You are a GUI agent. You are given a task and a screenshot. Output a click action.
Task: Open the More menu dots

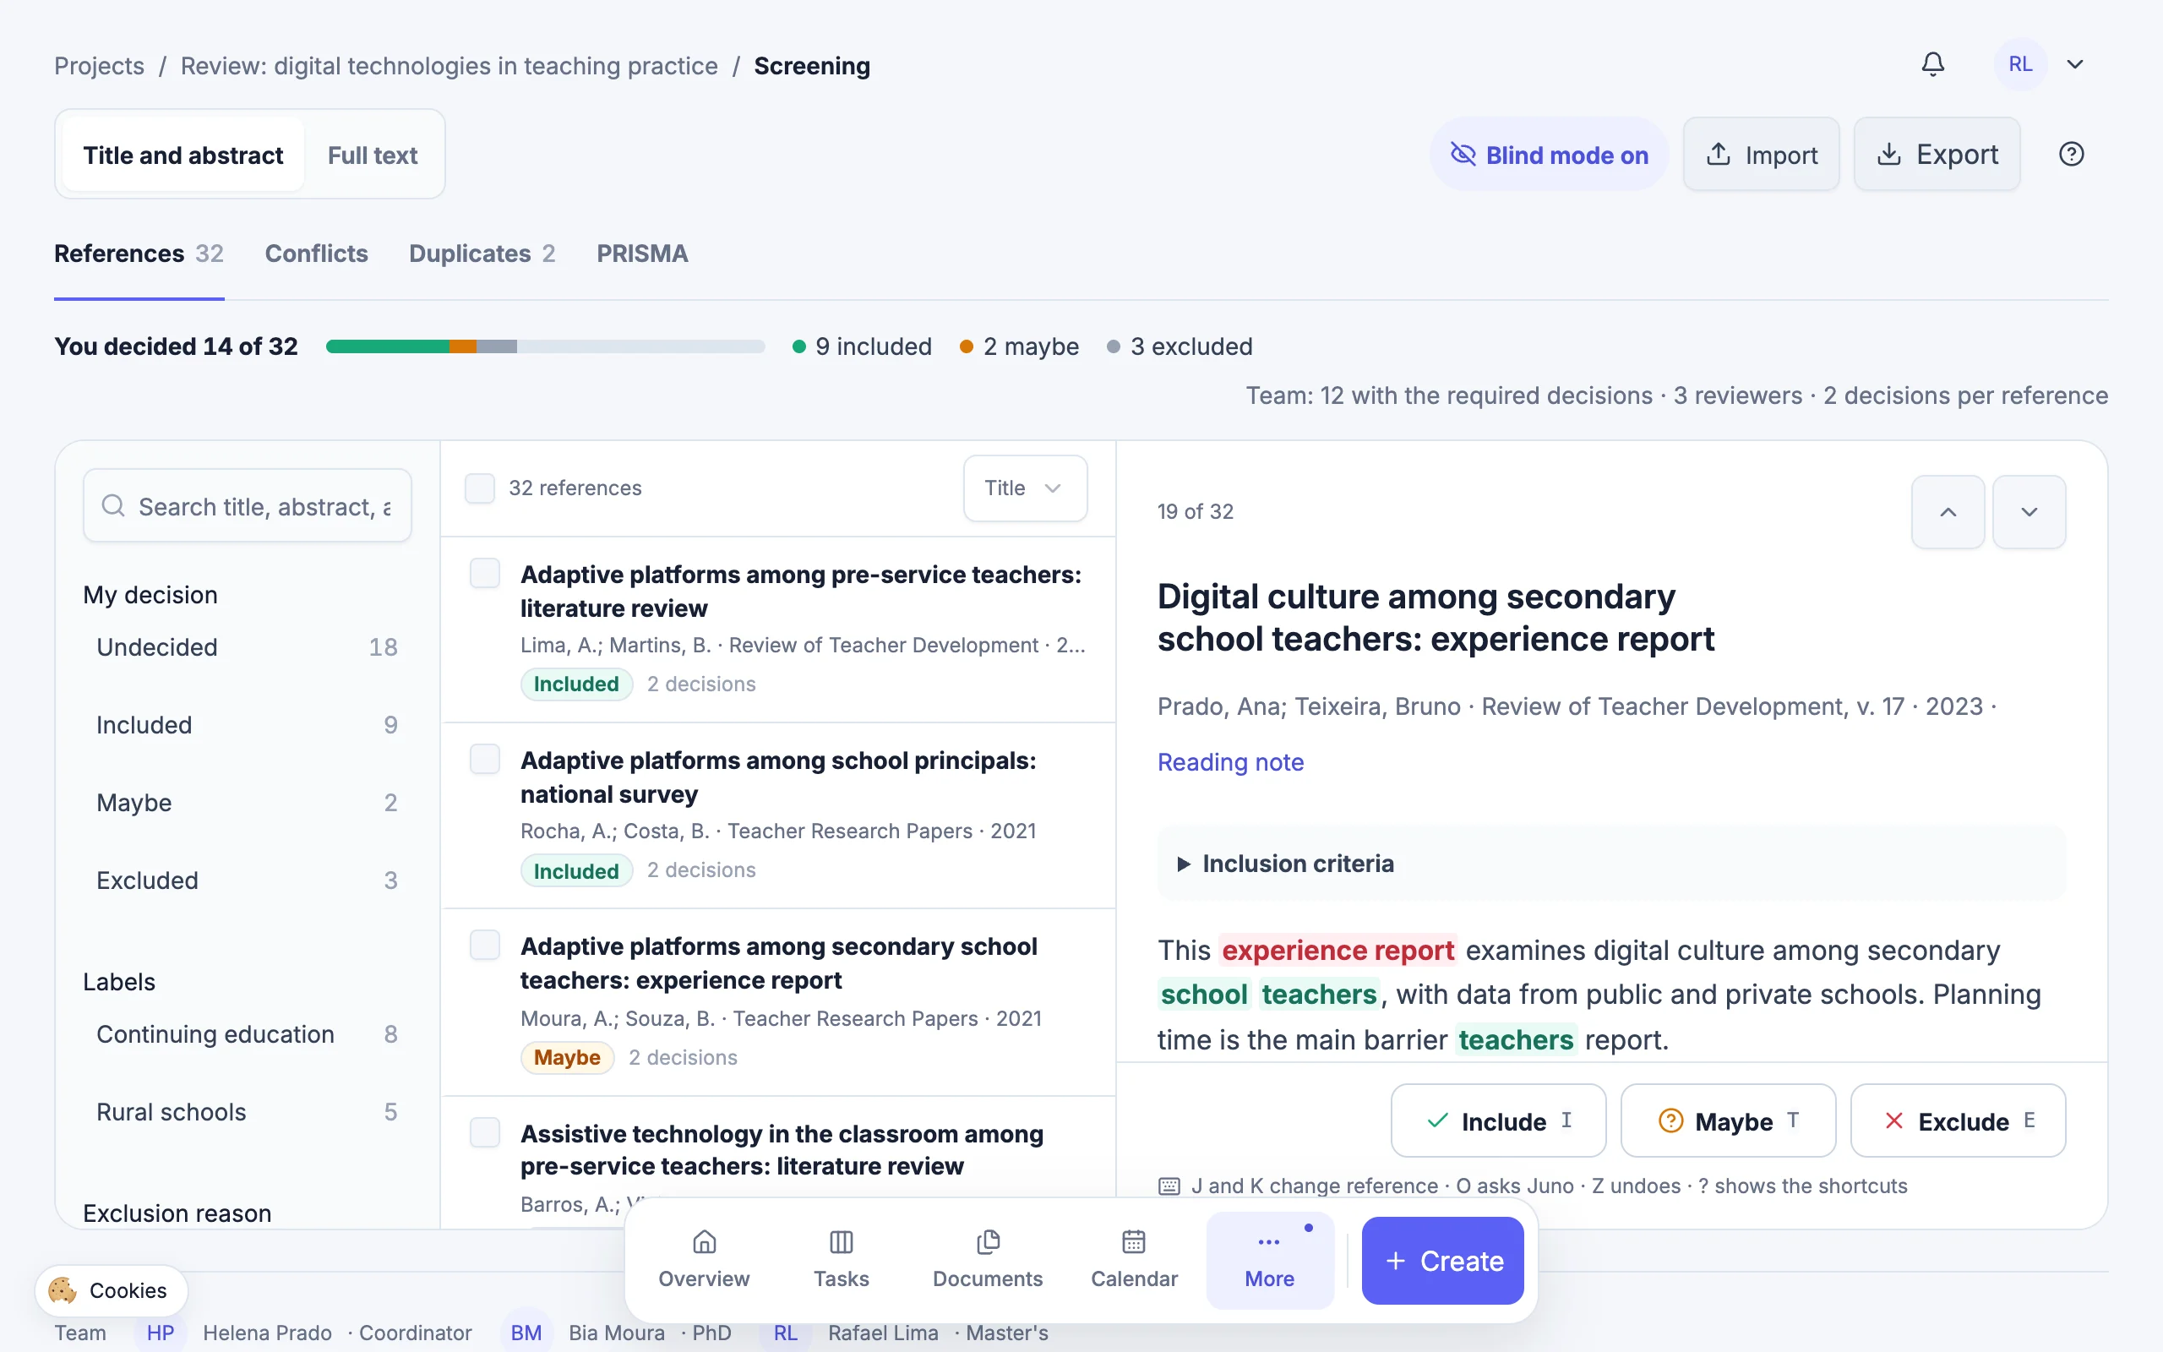point(1269,1241)
